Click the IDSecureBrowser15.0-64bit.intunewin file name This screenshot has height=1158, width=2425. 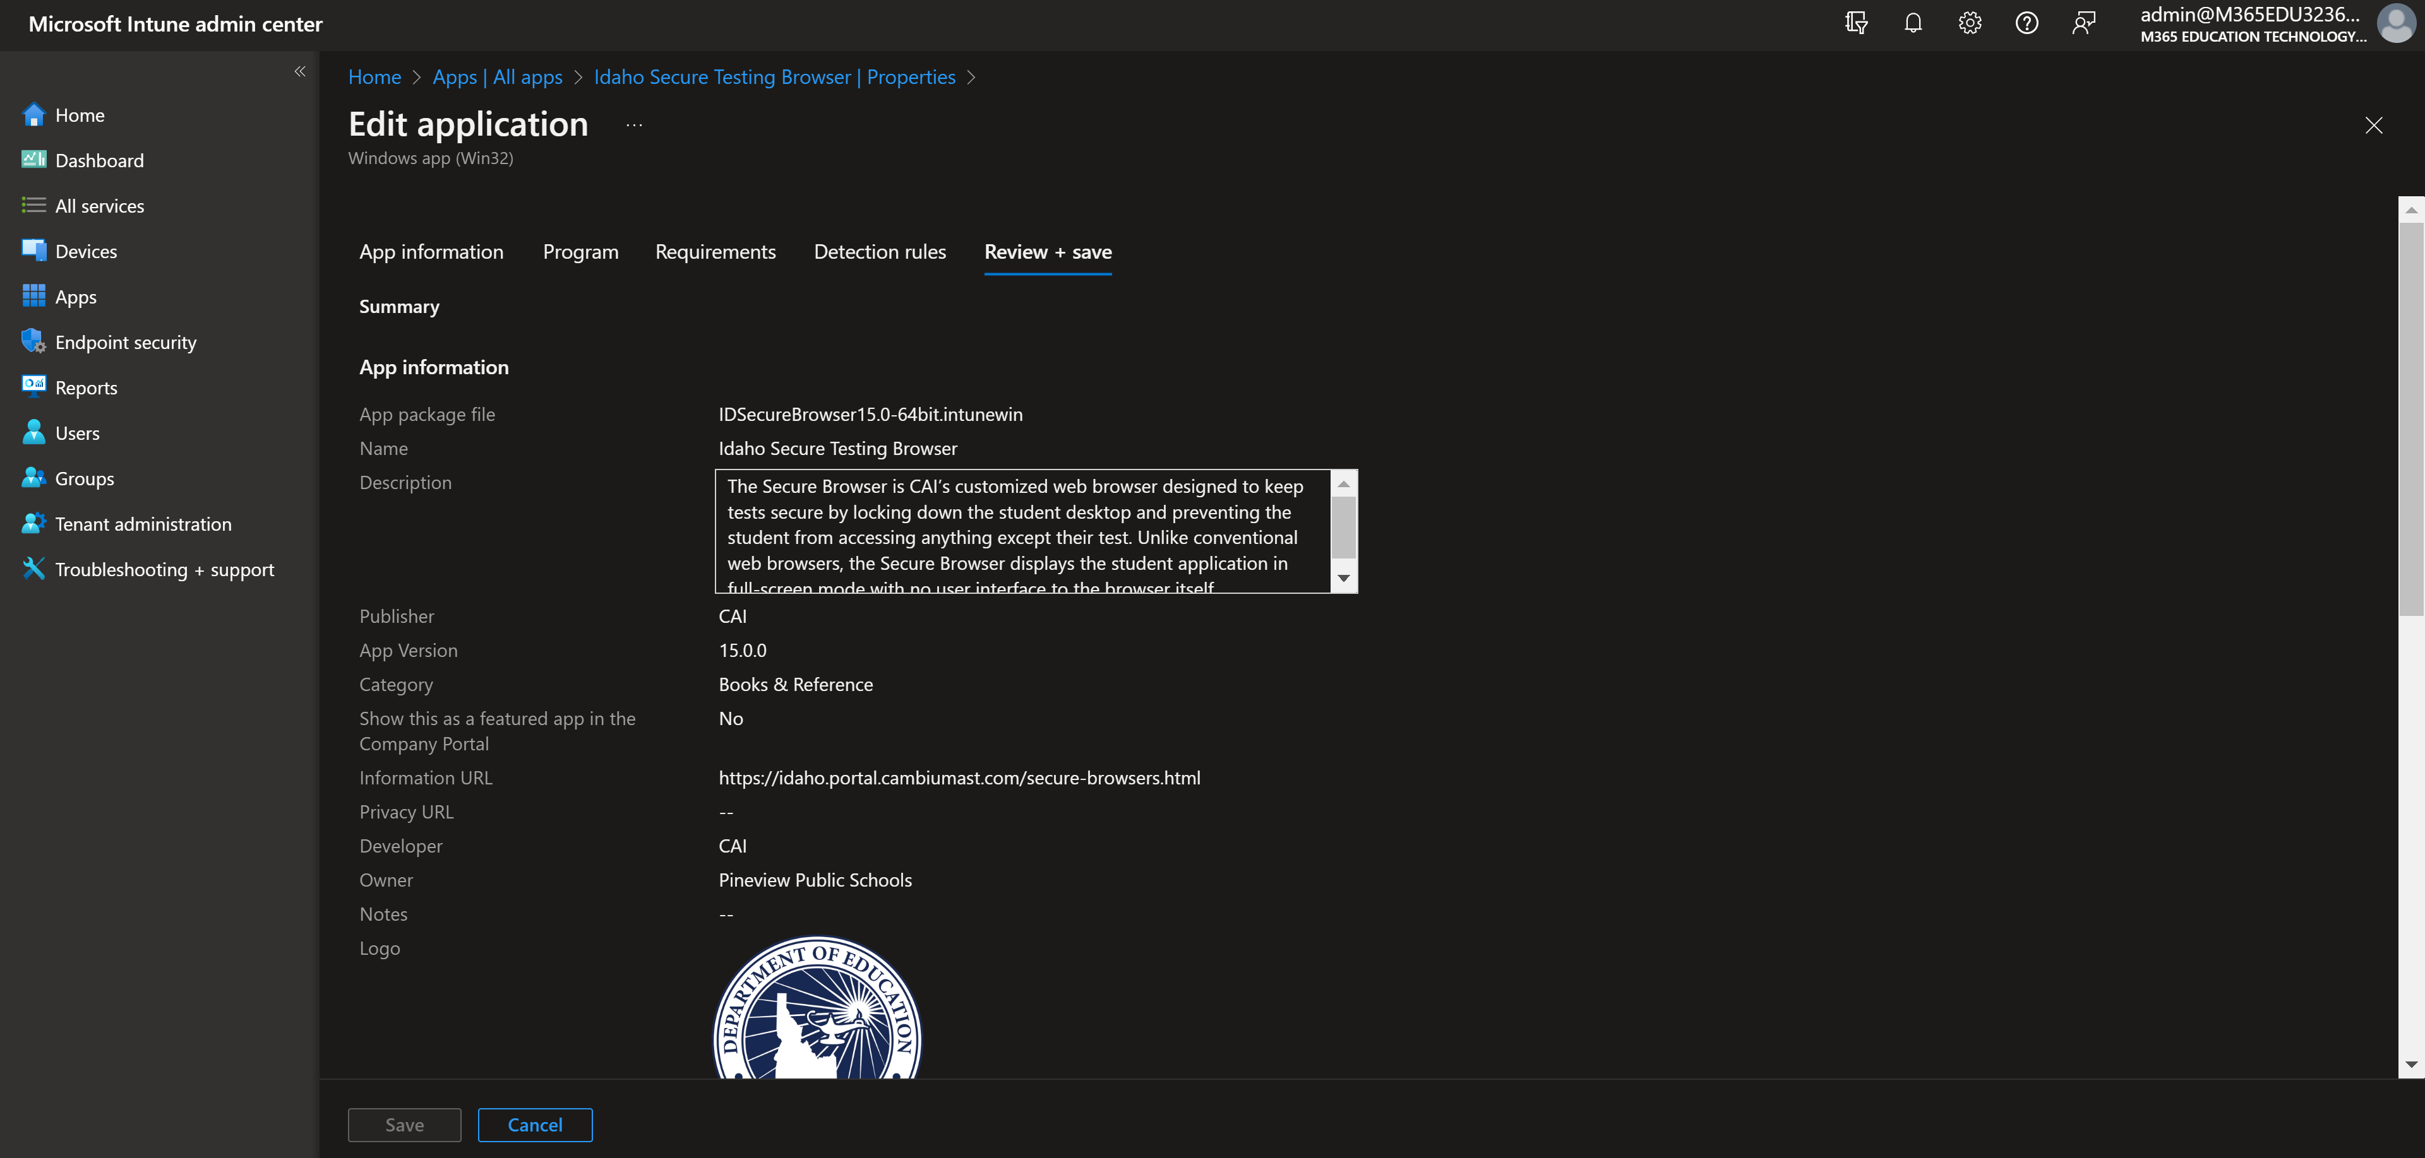pyautogui.click(x=870, y=415)
